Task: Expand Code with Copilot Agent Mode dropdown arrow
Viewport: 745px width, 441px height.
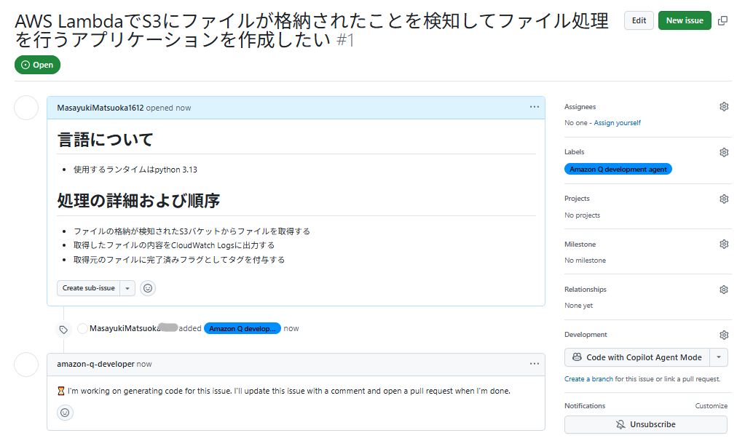Action: pos(718,357)
